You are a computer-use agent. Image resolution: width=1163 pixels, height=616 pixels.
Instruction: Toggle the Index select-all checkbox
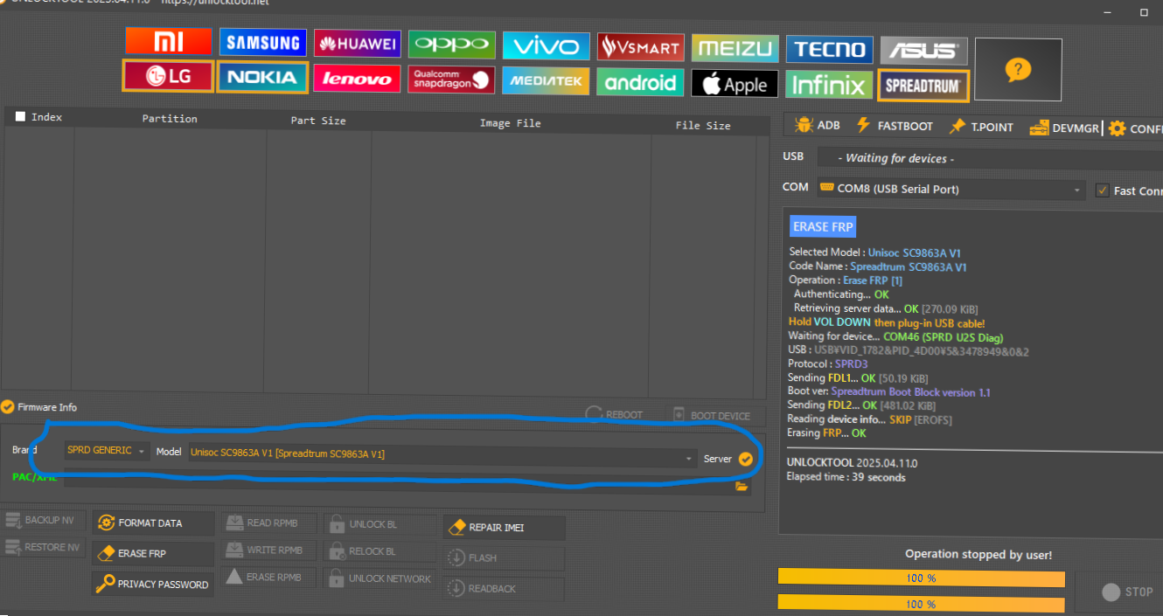click(x=20, y=117)
